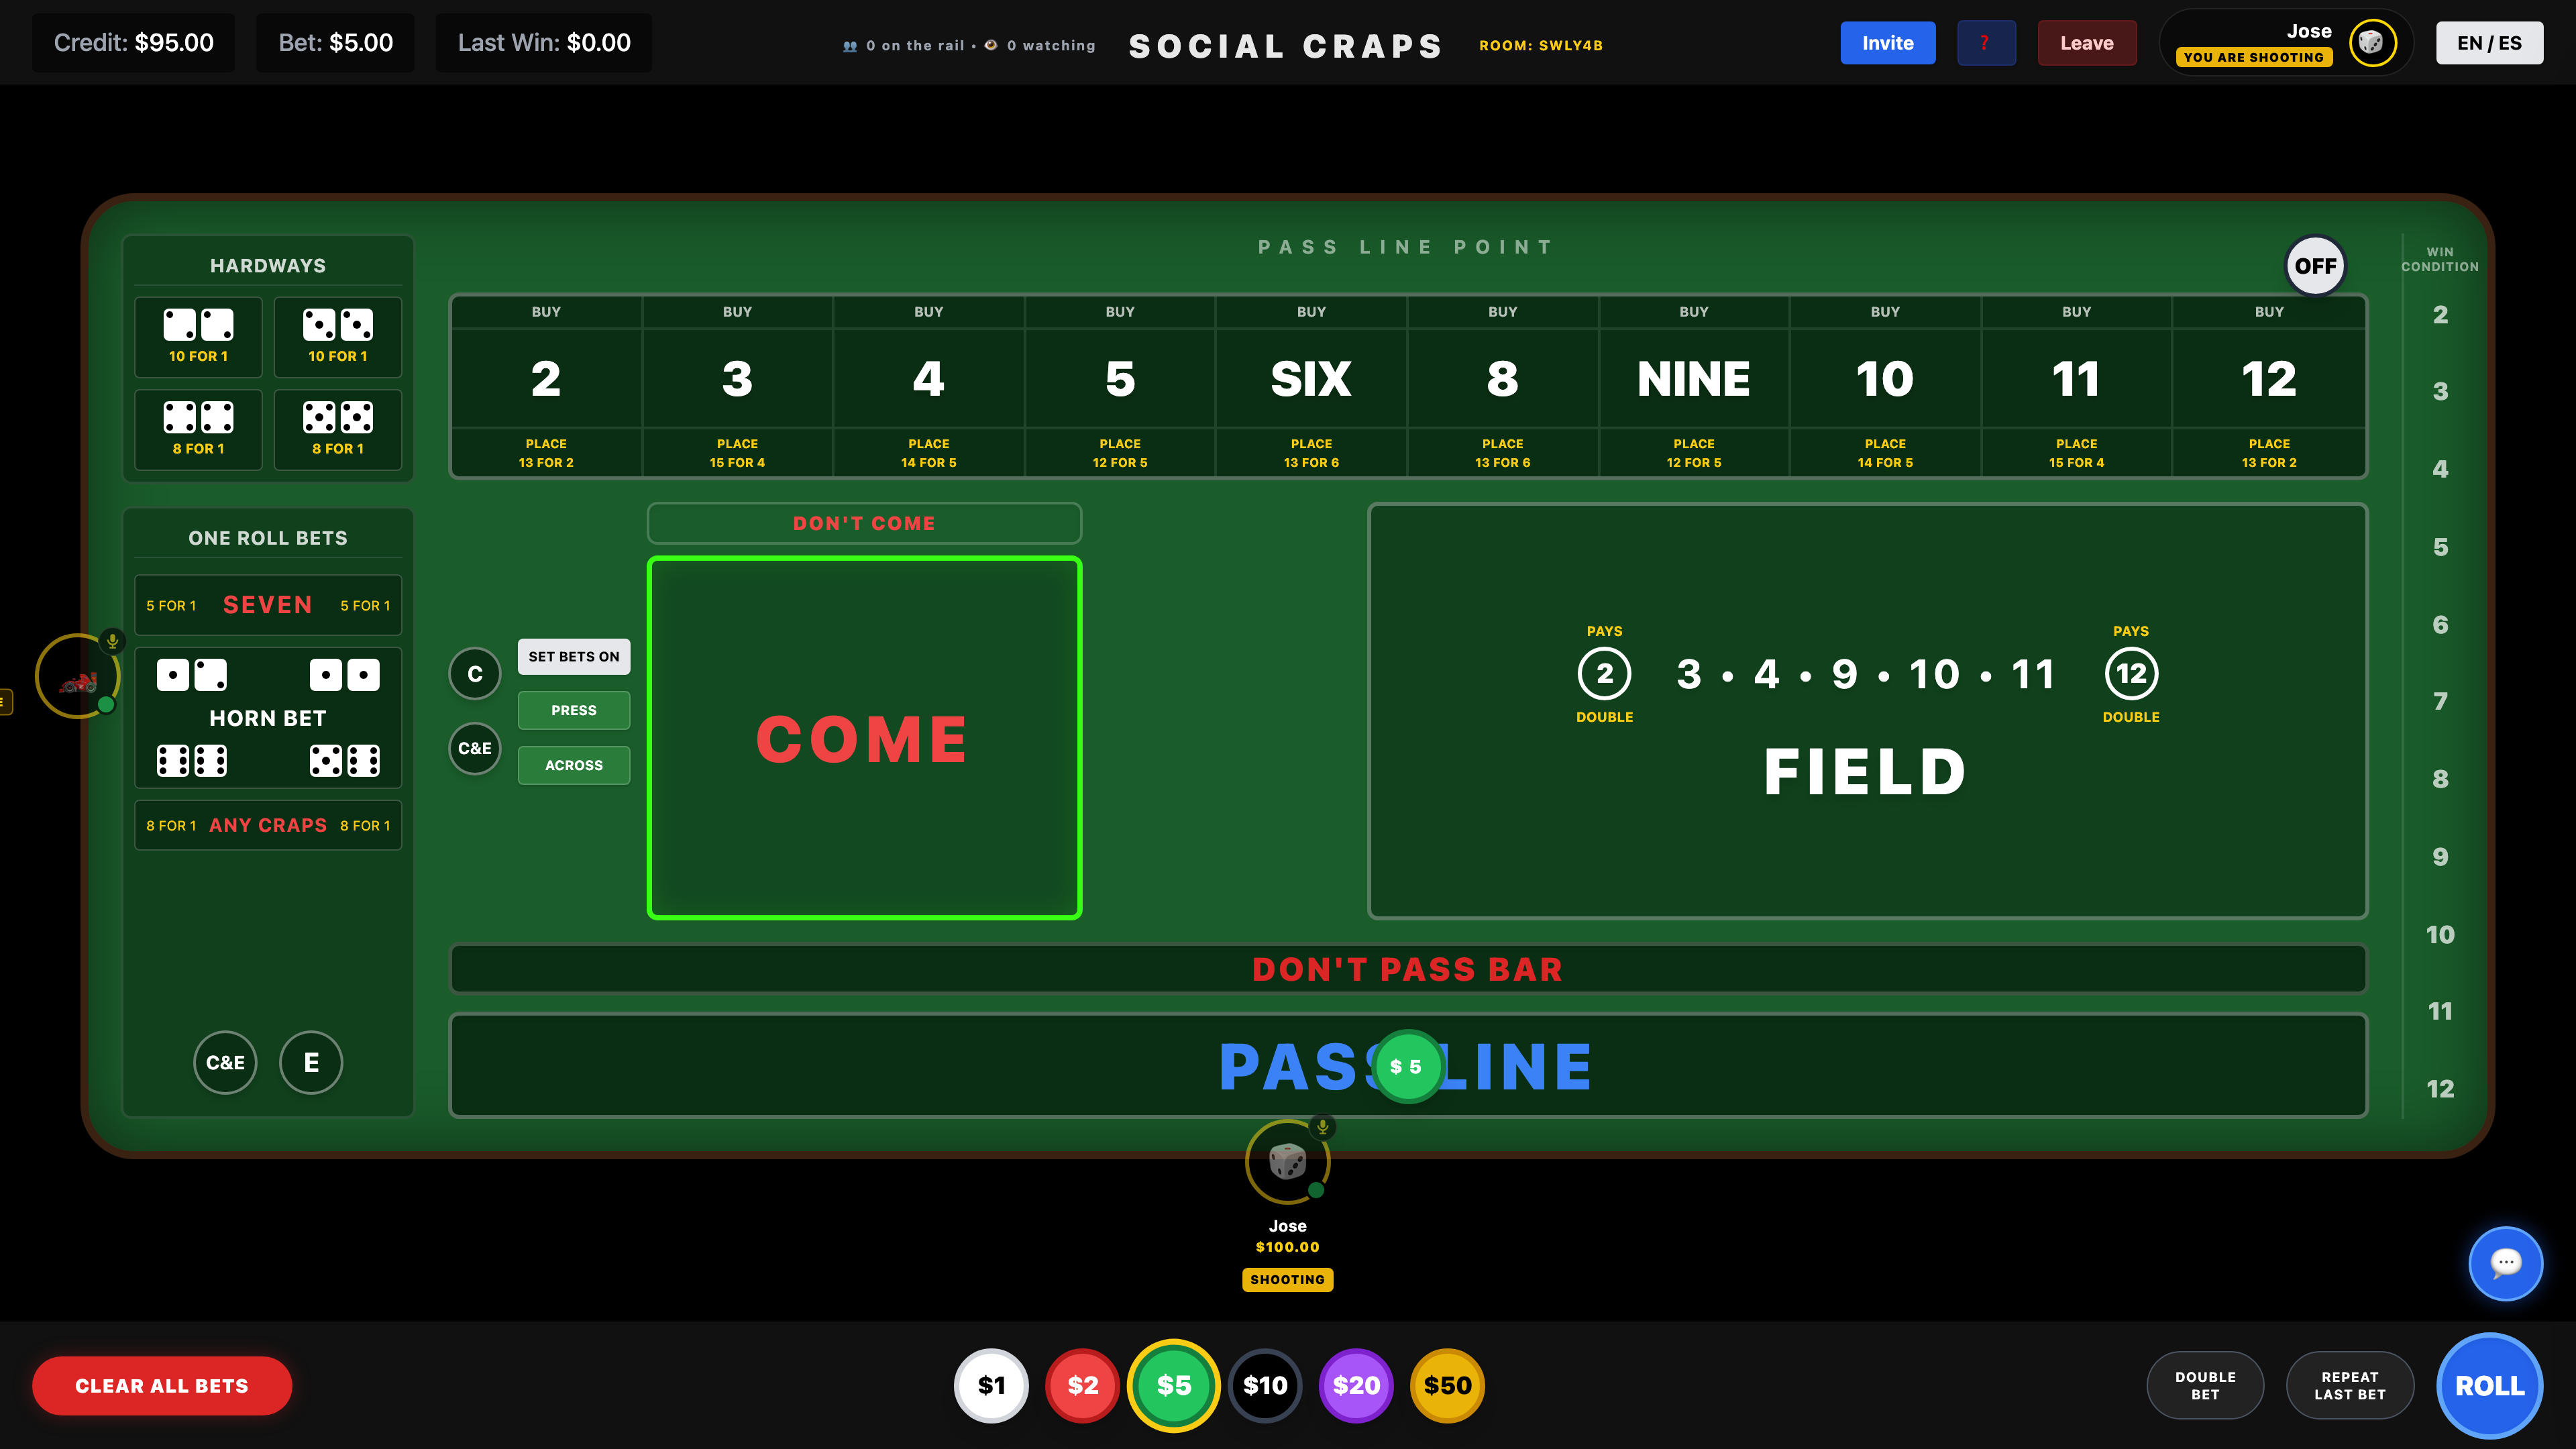Click BUY above number 10

point(1885,312)
